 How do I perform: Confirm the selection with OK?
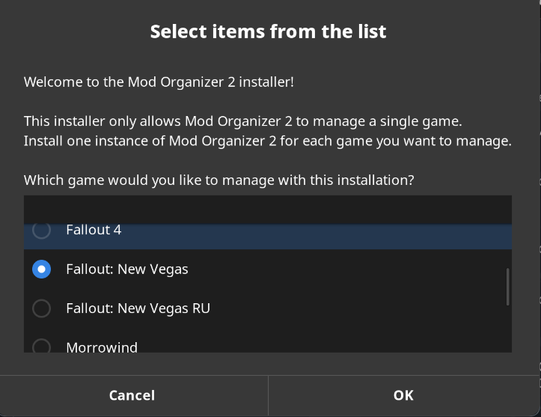[x=403, y=395]
